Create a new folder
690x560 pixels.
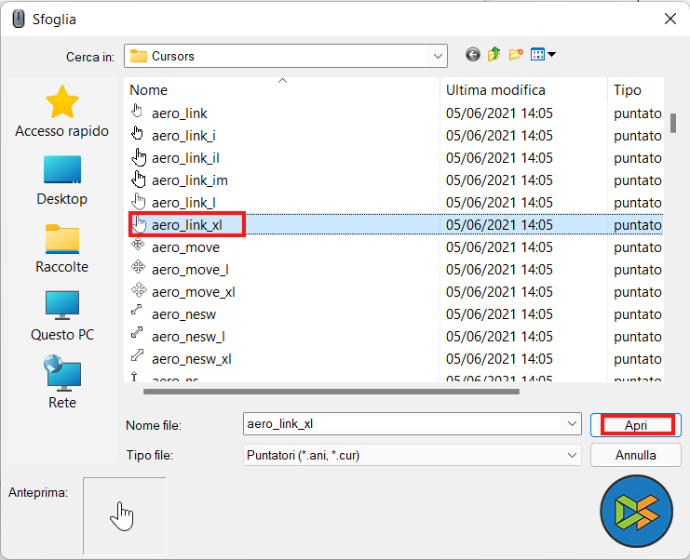click(x=515, y=56)
